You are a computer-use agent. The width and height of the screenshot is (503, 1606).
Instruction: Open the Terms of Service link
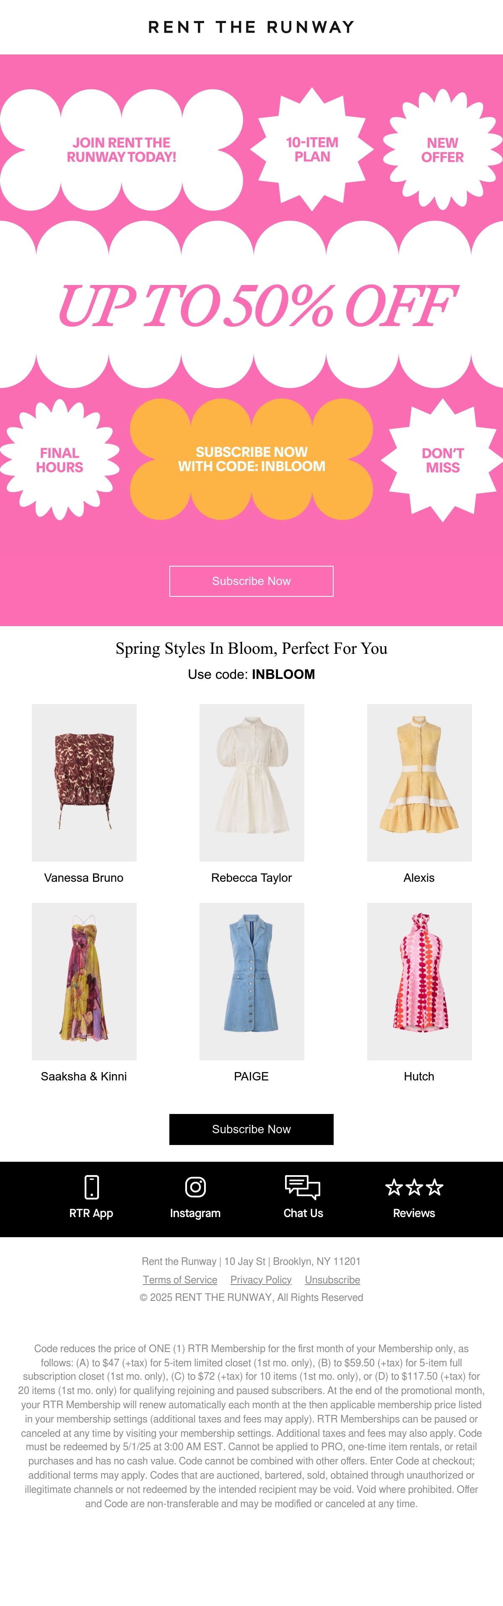(180, 1280)
